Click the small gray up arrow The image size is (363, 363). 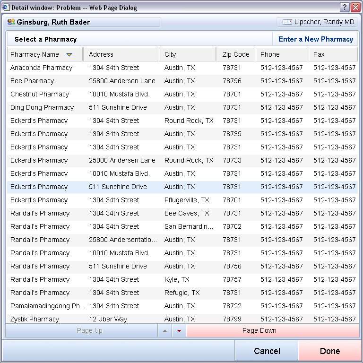click(x=165, y=331)
